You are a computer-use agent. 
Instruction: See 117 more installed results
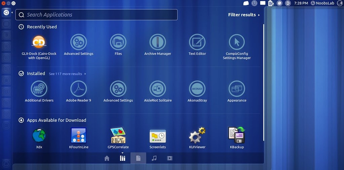tap(68, 74)
